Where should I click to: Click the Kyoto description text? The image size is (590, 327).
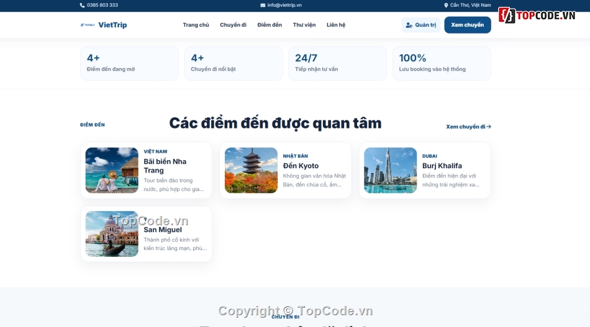[314, 180]
